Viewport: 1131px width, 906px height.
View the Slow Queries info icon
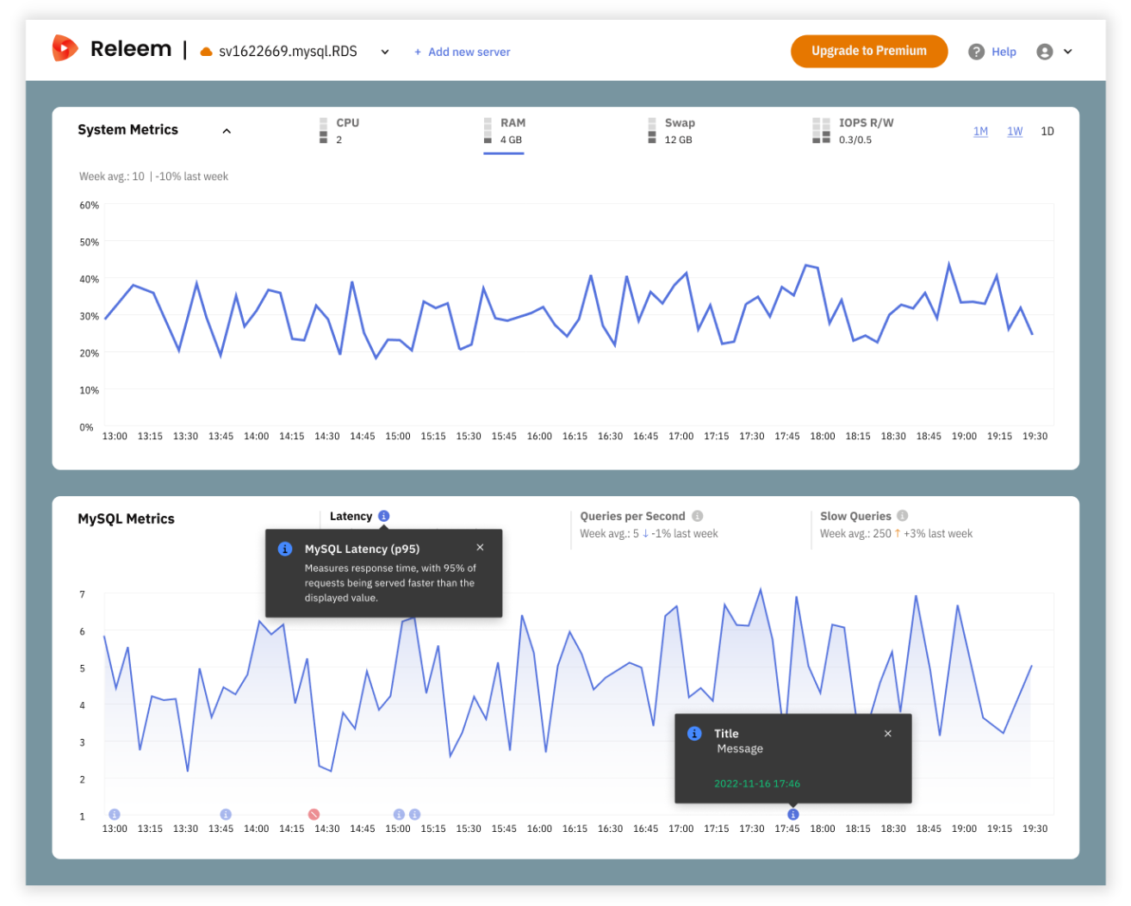pyautogui.click(x=901, y=516)
